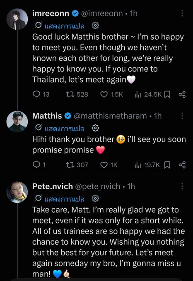Open @matthismetharam profile handle

pos(110,116)
